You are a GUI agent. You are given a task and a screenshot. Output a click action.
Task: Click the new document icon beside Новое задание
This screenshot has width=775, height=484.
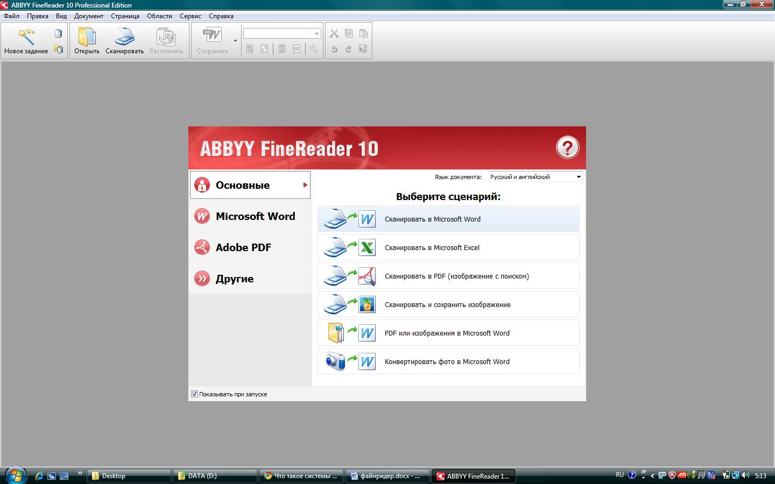58,33
